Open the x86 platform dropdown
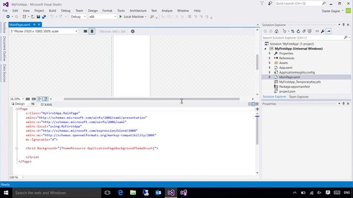This screenshot has width=353, height=198. pos(115,17)
